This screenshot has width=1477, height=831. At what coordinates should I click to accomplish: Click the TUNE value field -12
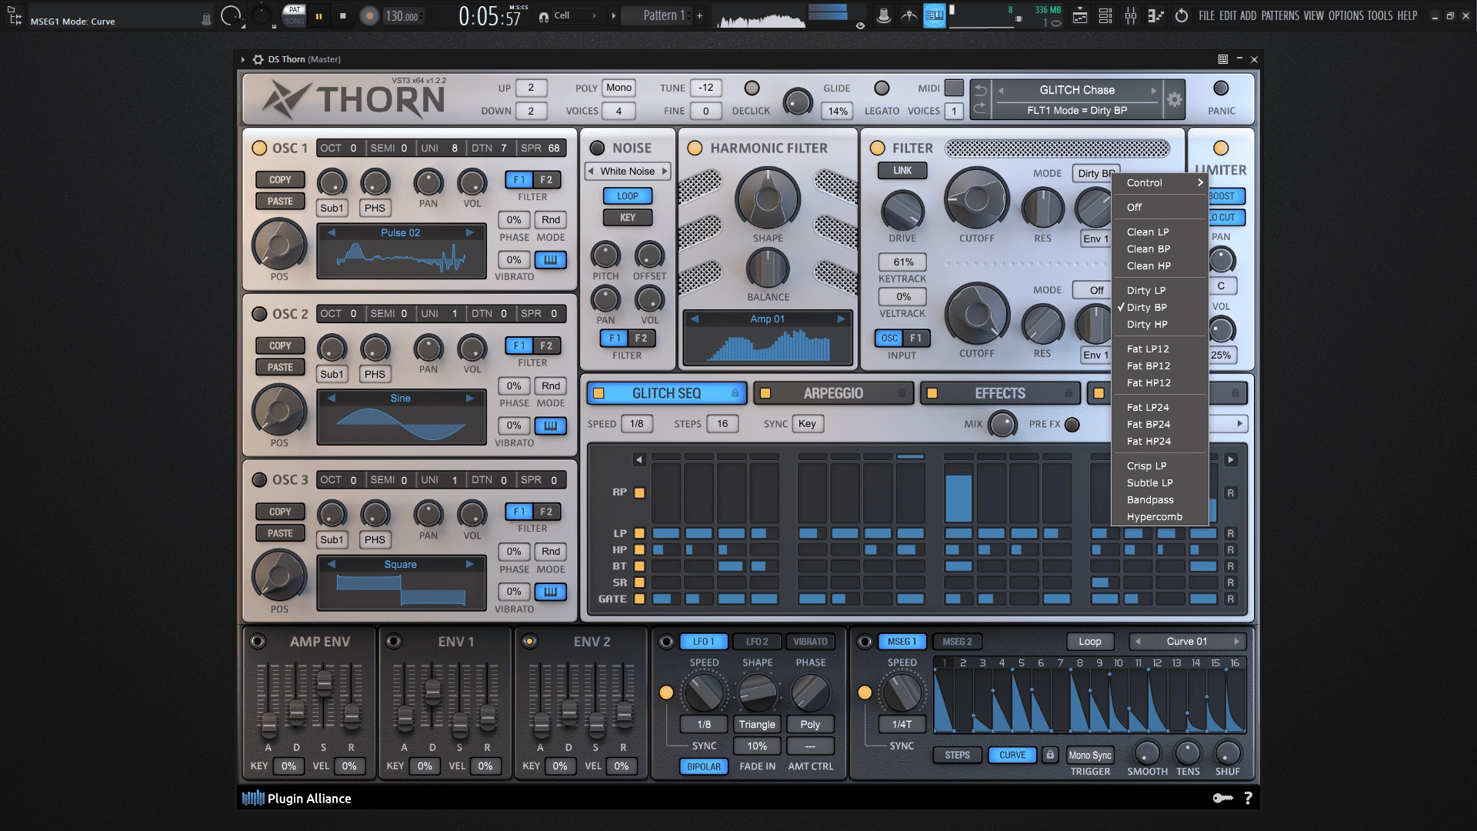click(705, 88)
